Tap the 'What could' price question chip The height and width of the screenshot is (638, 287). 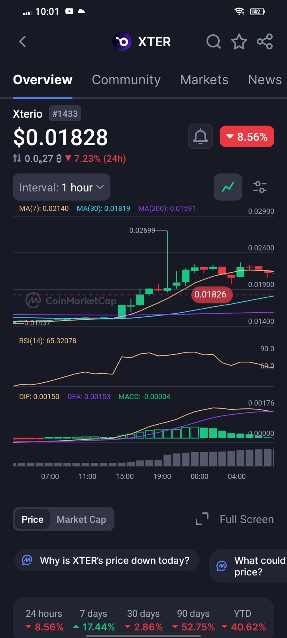tap(248, 566)
